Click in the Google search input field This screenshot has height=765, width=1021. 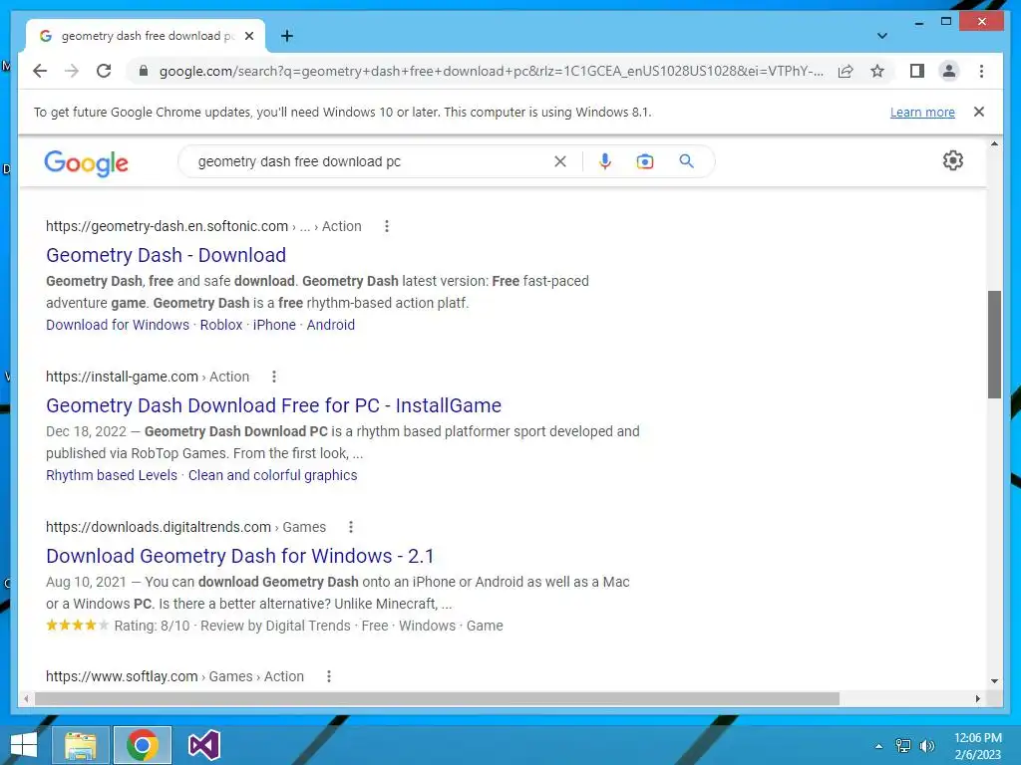point(371,161)
